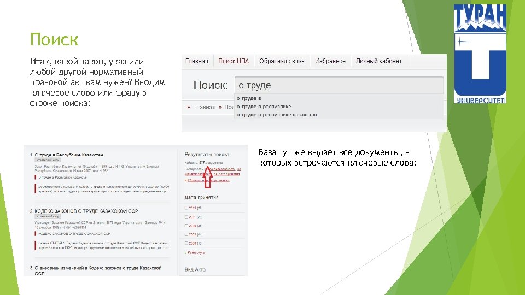Switch to the Поиск НПА tab
The height and width of the screenshot is (295, 525).
tap(234, 61)
